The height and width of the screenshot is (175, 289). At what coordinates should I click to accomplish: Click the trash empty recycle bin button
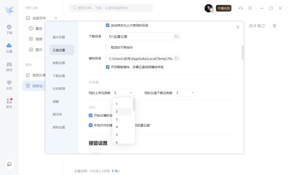[x=275, y=26]
